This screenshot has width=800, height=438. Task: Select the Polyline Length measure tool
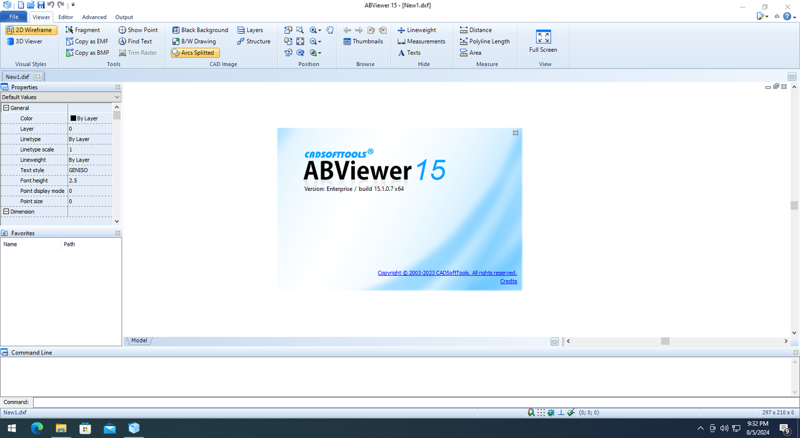pyautogui.click(x=484, y=41)
